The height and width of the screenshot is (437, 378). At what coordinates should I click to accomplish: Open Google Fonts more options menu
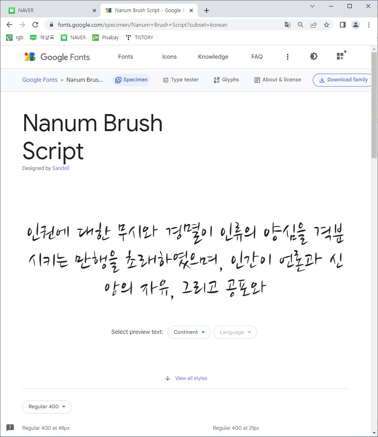288,57
